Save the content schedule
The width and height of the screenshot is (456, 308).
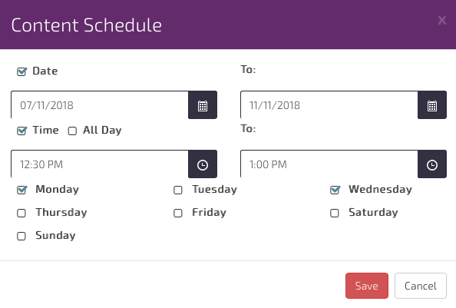[x=367, y=286]
